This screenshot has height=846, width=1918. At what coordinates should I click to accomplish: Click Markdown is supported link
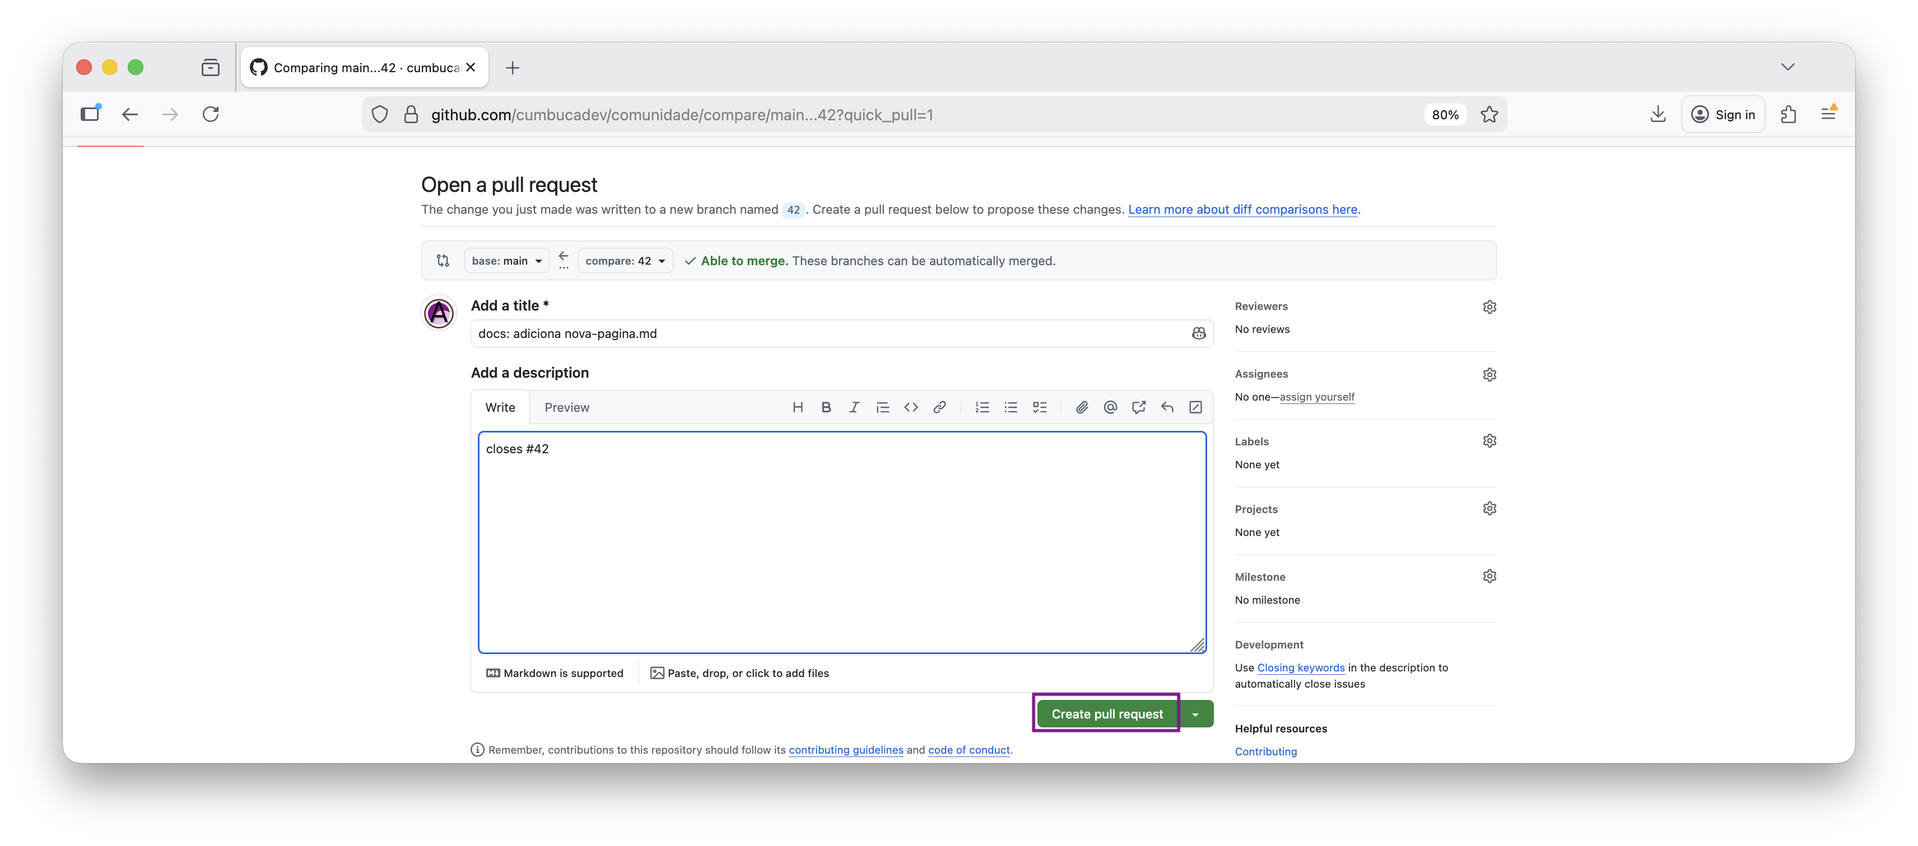[x=555, y=673]
